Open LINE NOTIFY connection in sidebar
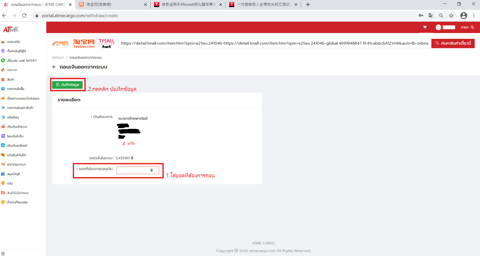 point(22,61)
